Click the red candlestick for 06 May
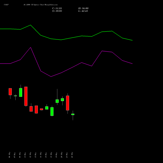The width and height of the screenshot is (163, 163). 10,92
